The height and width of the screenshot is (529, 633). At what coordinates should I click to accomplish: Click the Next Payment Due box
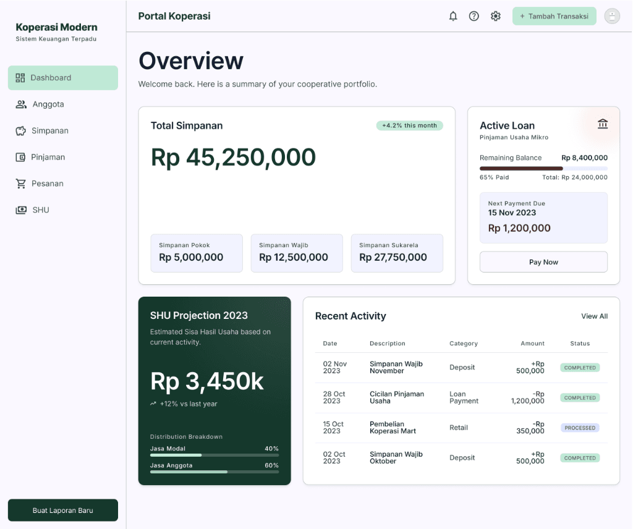(543, 218)
